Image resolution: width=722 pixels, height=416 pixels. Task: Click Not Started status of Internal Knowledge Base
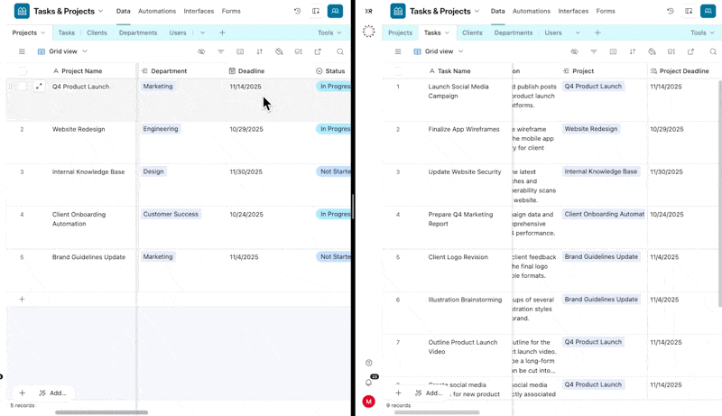pyautogui.click(x=334, y=171)
